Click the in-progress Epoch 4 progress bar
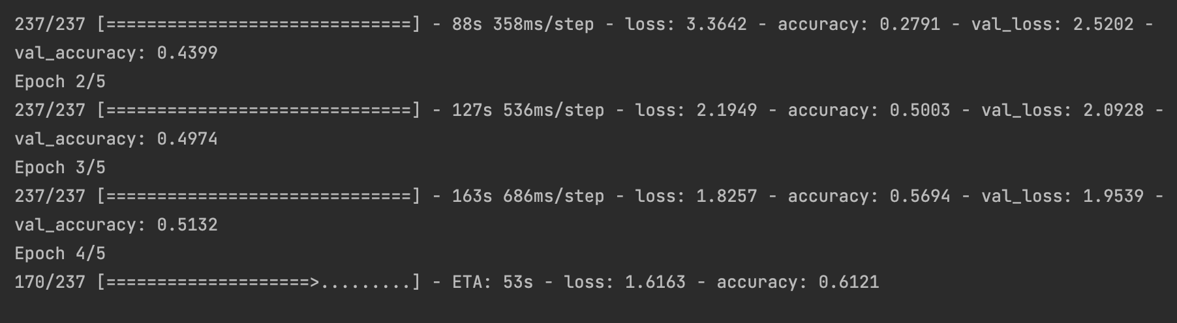Viewport: 1177px width, 323px height. [258, 282]
